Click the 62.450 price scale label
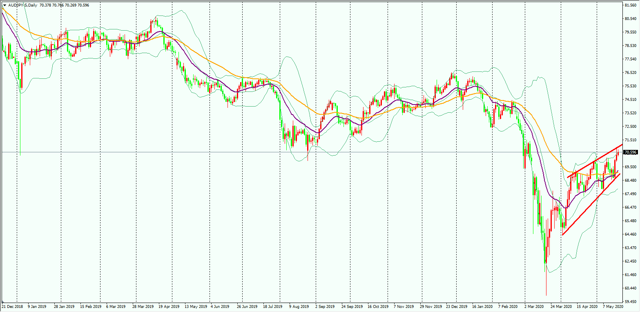This screenshot has width=640, height=312. point(631,261)
